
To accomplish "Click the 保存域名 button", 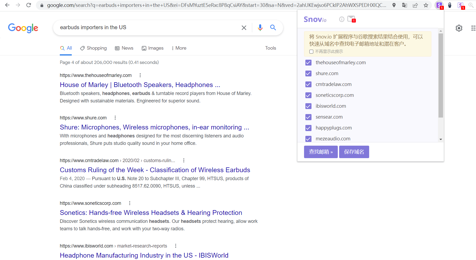I will [x=354, y=152].
